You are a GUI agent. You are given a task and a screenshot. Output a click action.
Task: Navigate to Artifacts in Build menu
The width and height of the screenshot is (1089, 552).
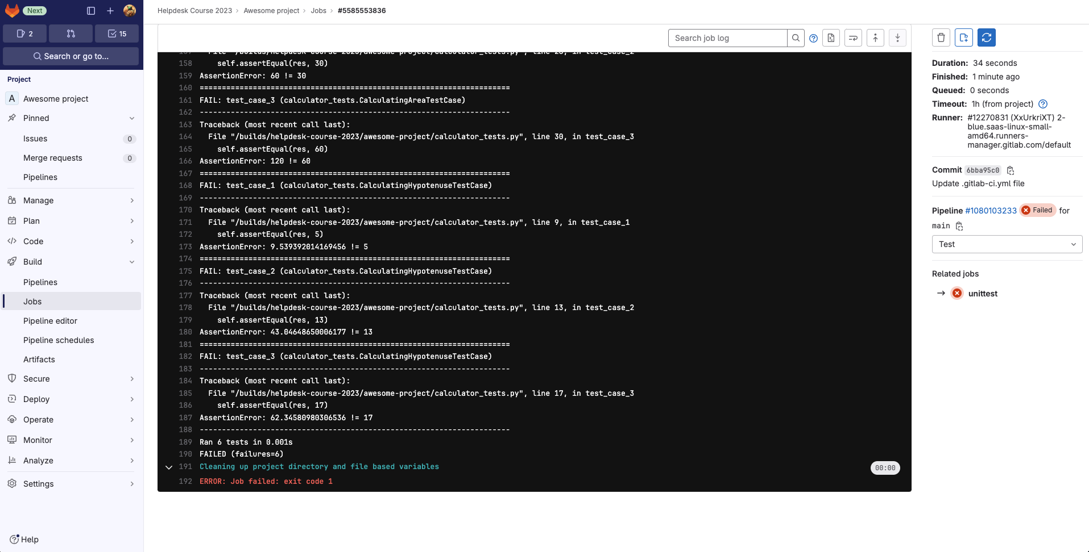coord(39,359)
